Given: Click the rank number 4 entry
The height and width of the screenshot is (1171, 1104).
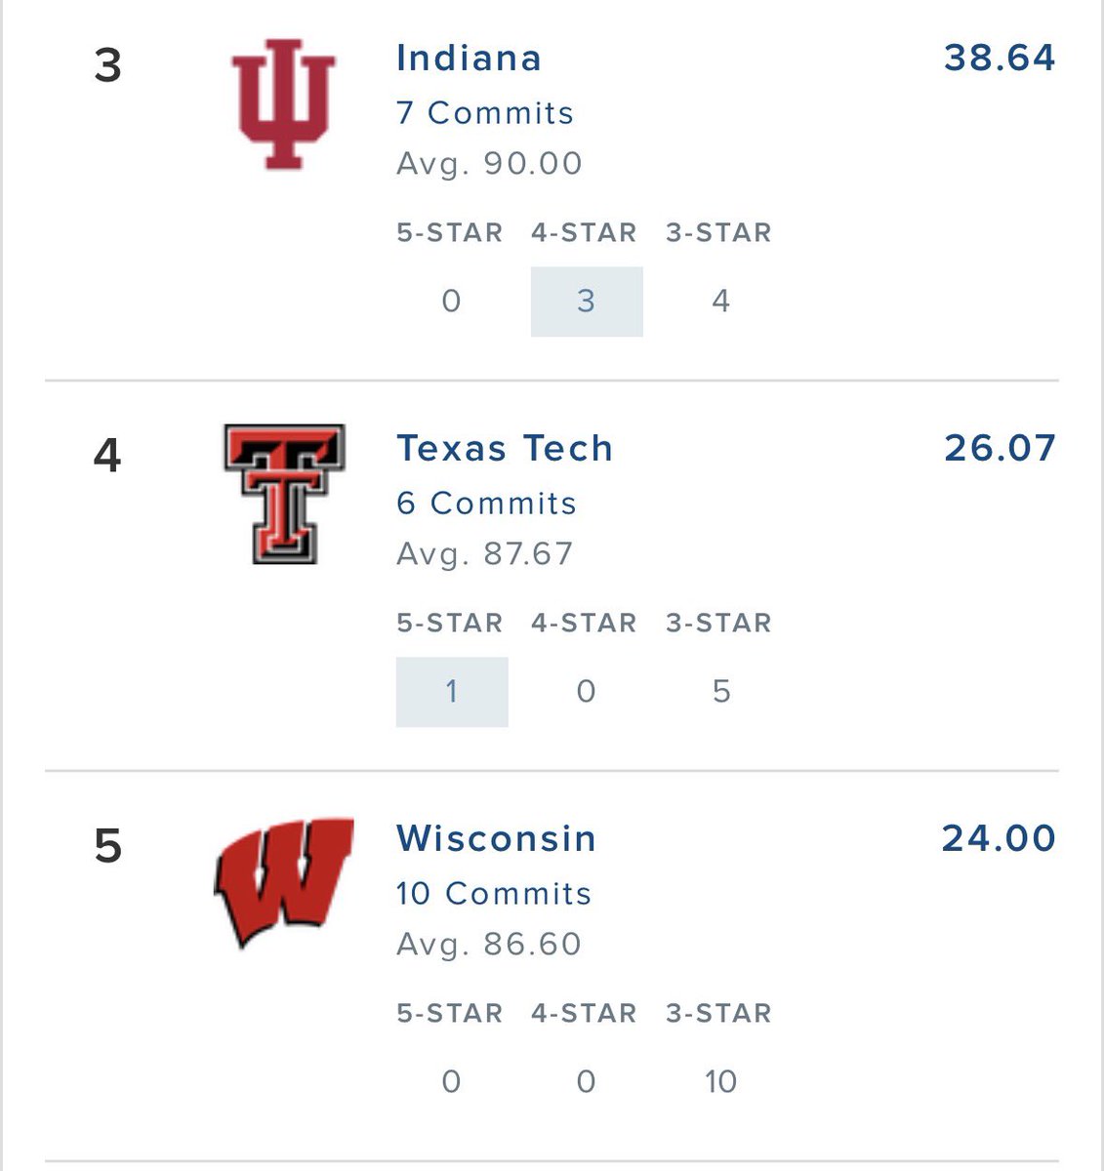Looking at the screenshot, I should point(107,456).
